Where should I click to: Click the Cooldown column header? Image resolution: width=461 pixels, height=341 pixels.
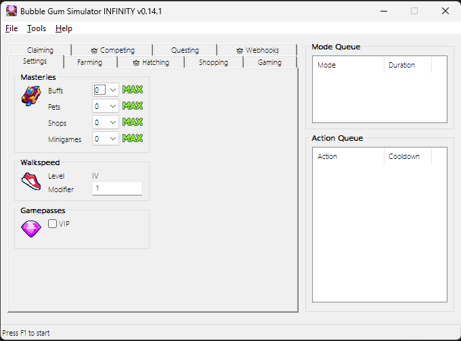(408, 156)
